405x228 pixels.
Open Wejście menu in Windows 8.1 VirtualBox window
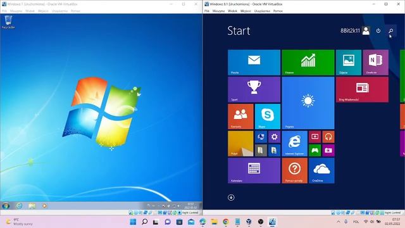246,11
